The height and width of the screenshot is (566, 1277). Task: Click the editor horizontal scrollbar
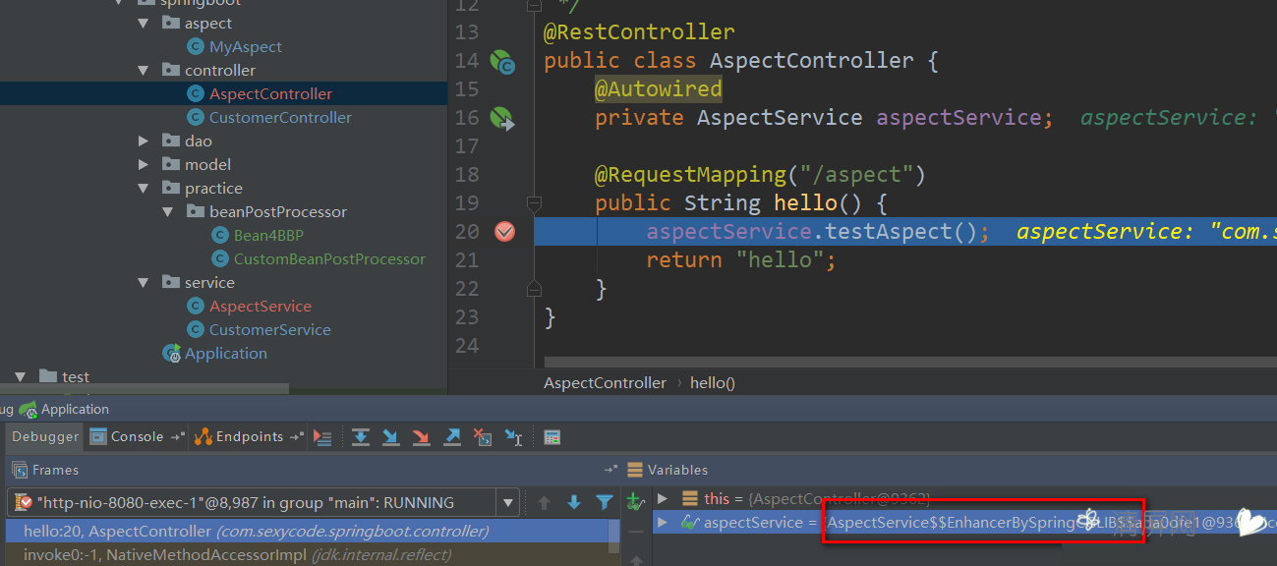click(x=910, y=363)
